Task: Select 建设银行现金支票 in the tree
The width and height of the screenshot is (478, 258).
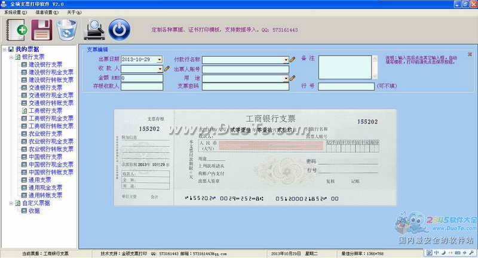Action: [51, 72]
